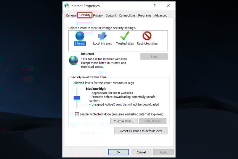Click the Sites button
This screenshot has width=238, height=159.
154,57
